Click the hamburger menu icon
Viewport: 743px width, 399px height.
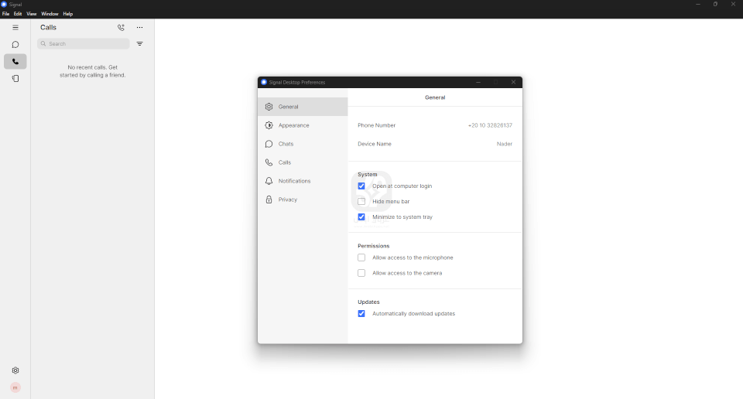pyautogui.click(x=15, y=28)
